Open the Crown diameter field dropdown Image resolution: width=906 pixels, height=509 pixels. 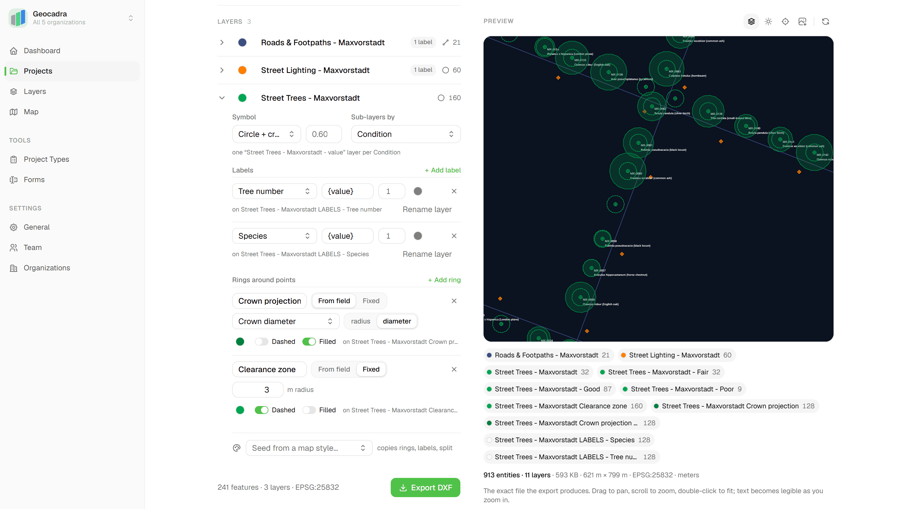[286, 321]
